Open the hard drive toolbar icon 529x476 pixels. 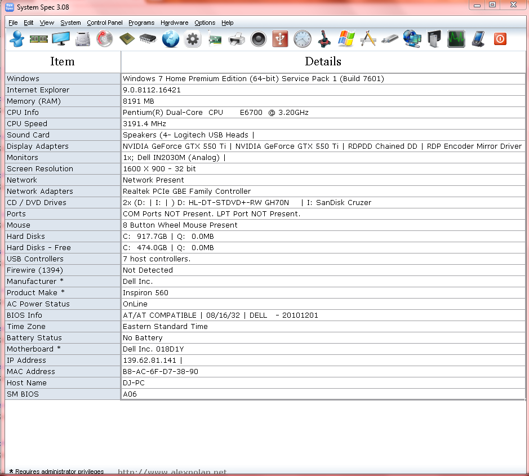click(83, 39)
